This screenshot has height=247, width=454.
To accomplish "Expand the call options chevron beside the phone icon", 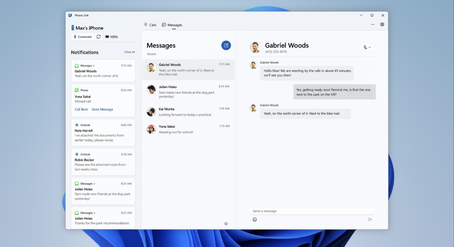I will click(370, 47).
